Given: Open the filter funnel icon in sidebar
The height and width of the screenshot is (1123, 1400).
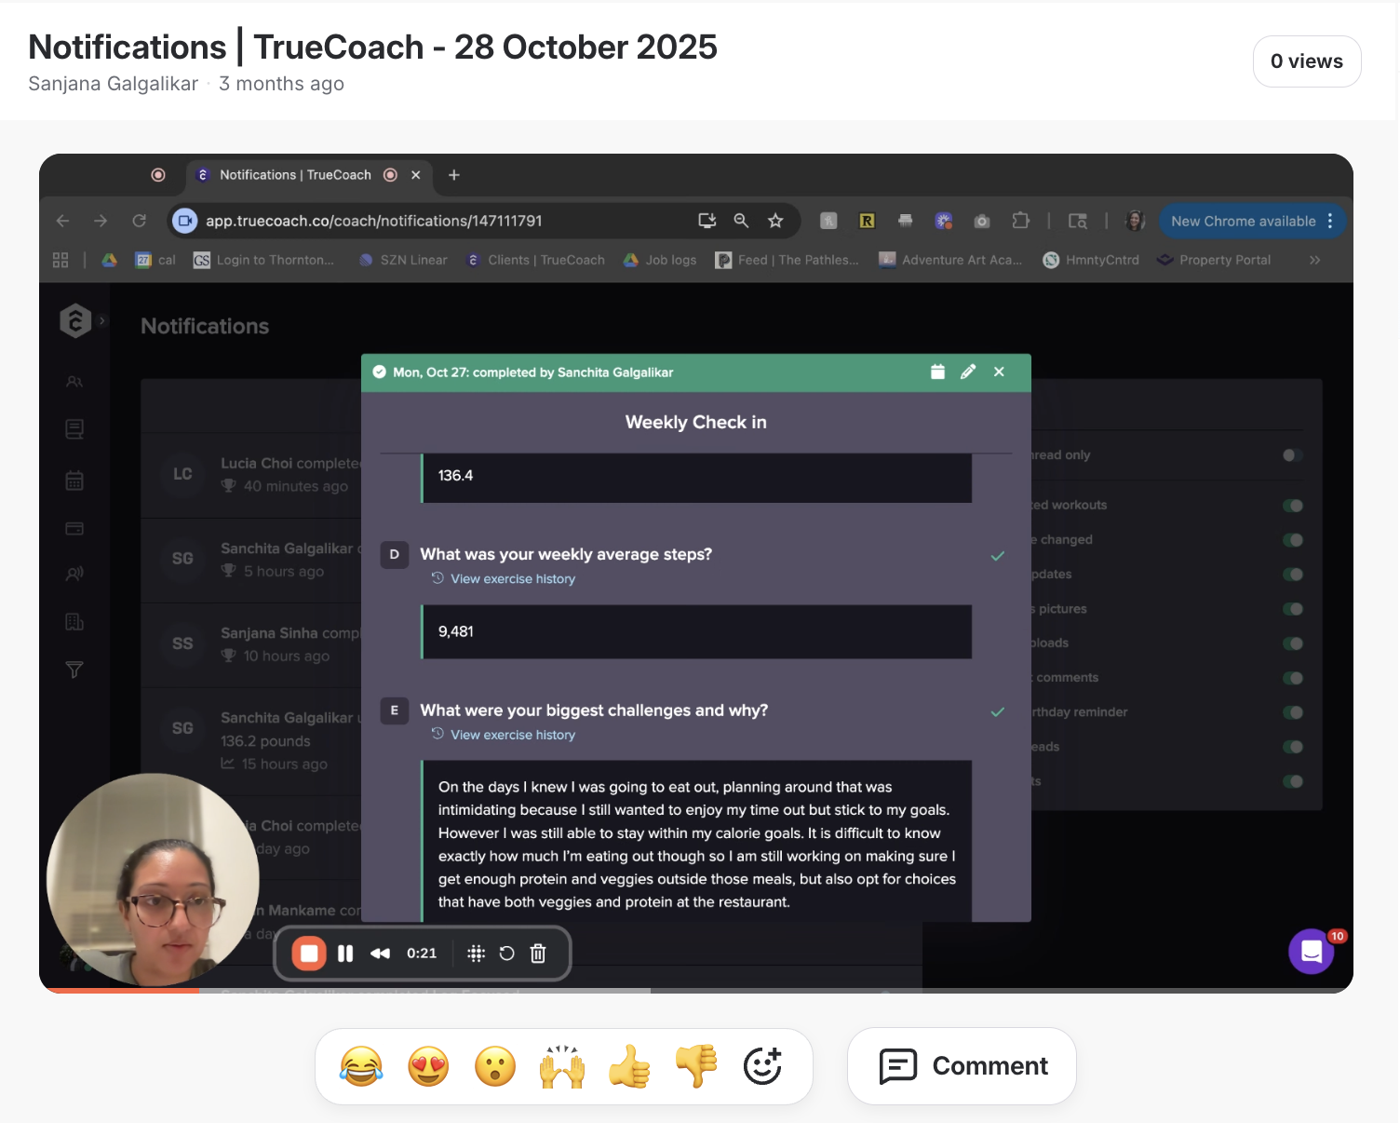Looking at the screenshot, I should (x=74, y=670).
